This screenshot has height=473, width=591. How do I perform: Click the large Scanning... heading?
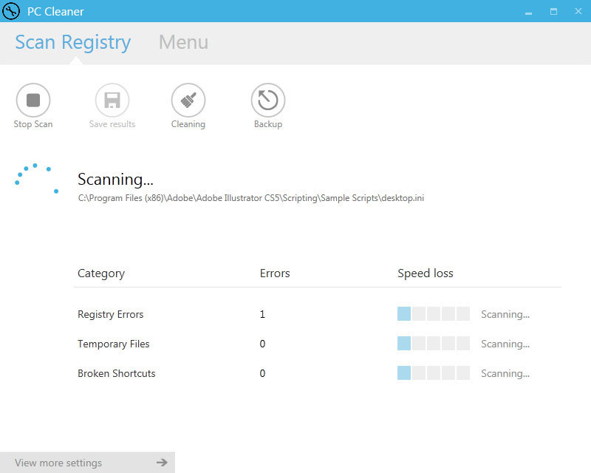[115, 179]
